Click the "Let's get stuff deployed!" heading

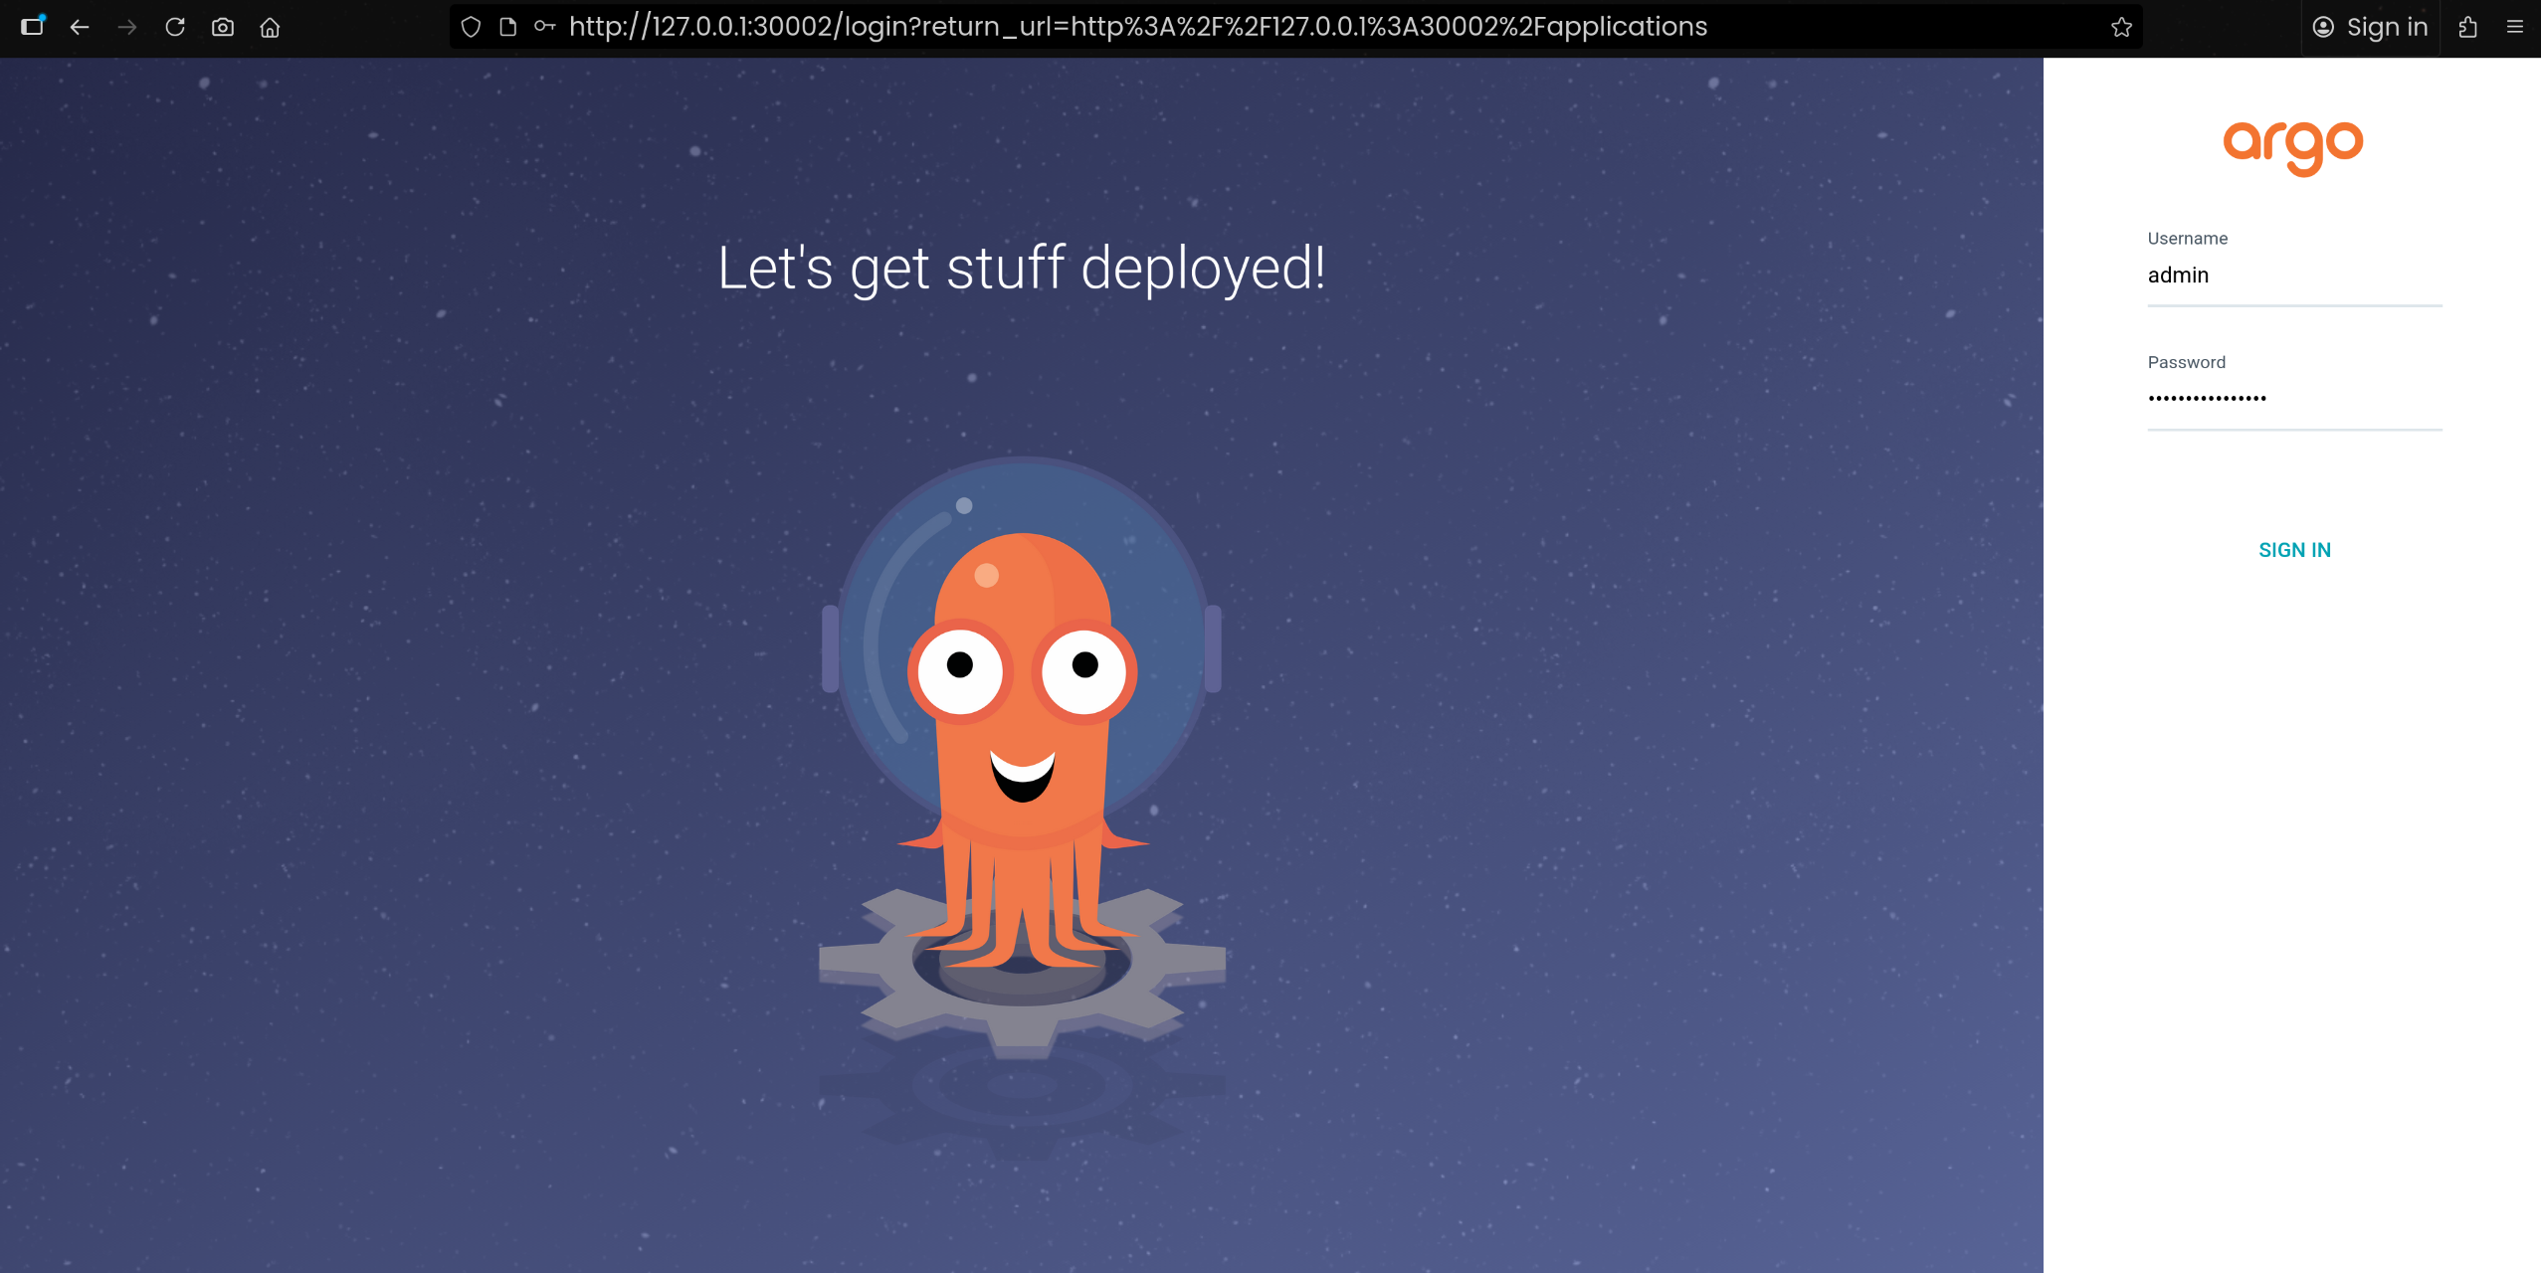[1021, 269]
